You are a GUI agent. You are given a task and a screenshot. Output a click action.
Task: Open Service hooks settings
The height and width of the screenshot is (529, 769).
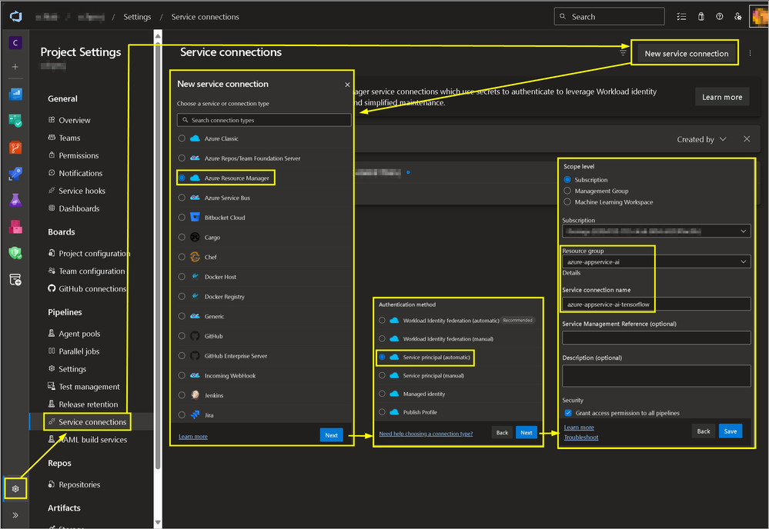pyautogui.click(x=82, y=191)
